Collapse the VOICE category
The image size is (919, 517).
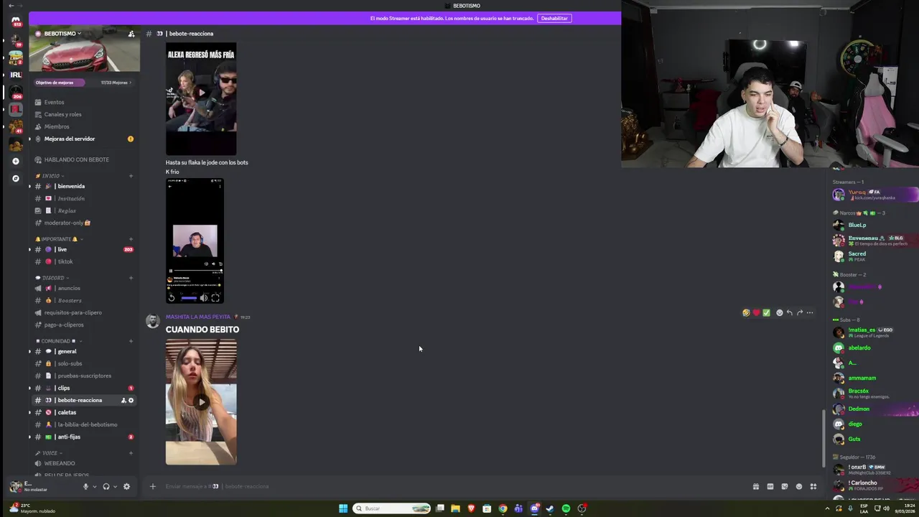tap(50, 453)
